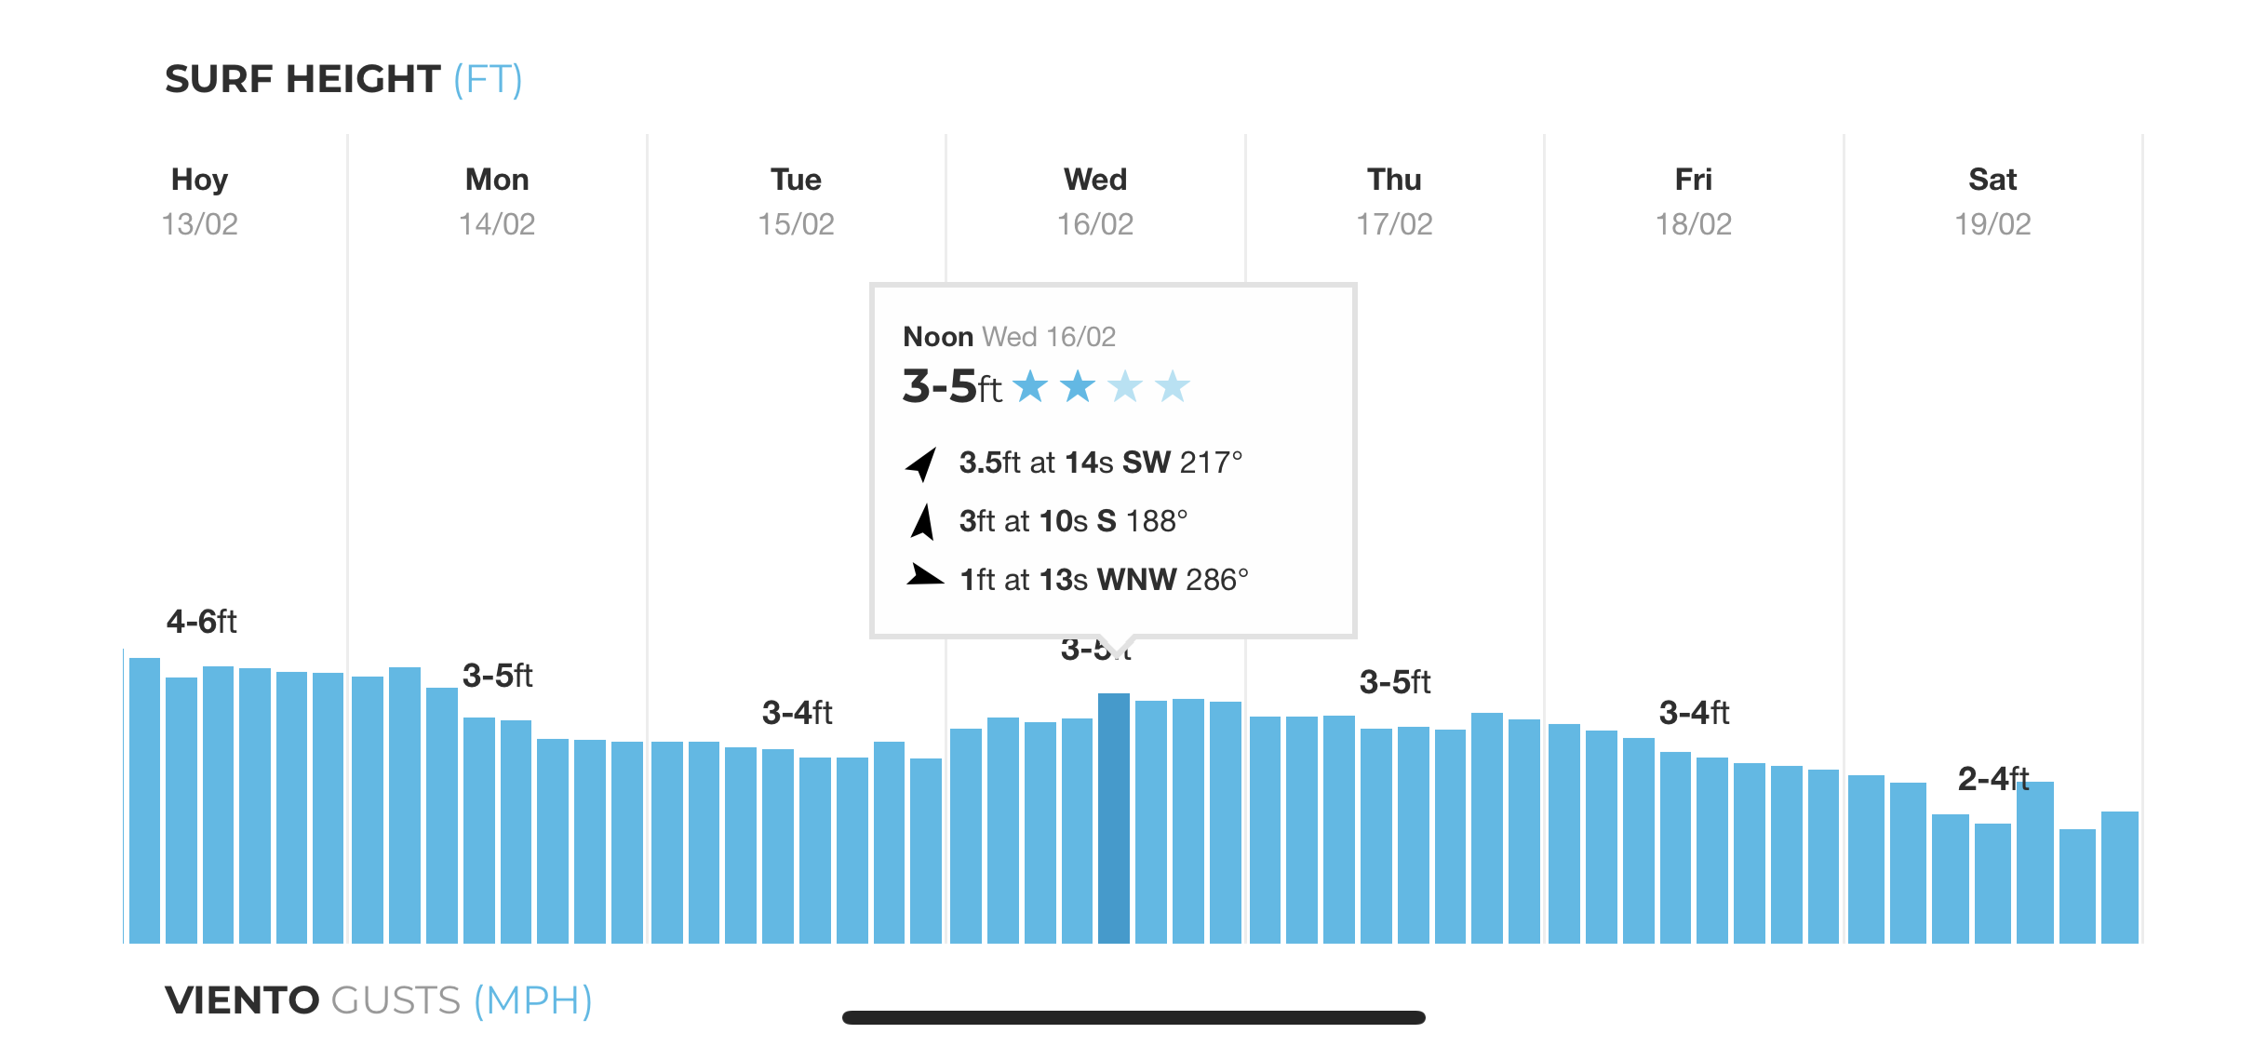The image size is (2267, 1047).
Task: Click the S 188° swell direction arrow
Action: (x=922, y=521)
